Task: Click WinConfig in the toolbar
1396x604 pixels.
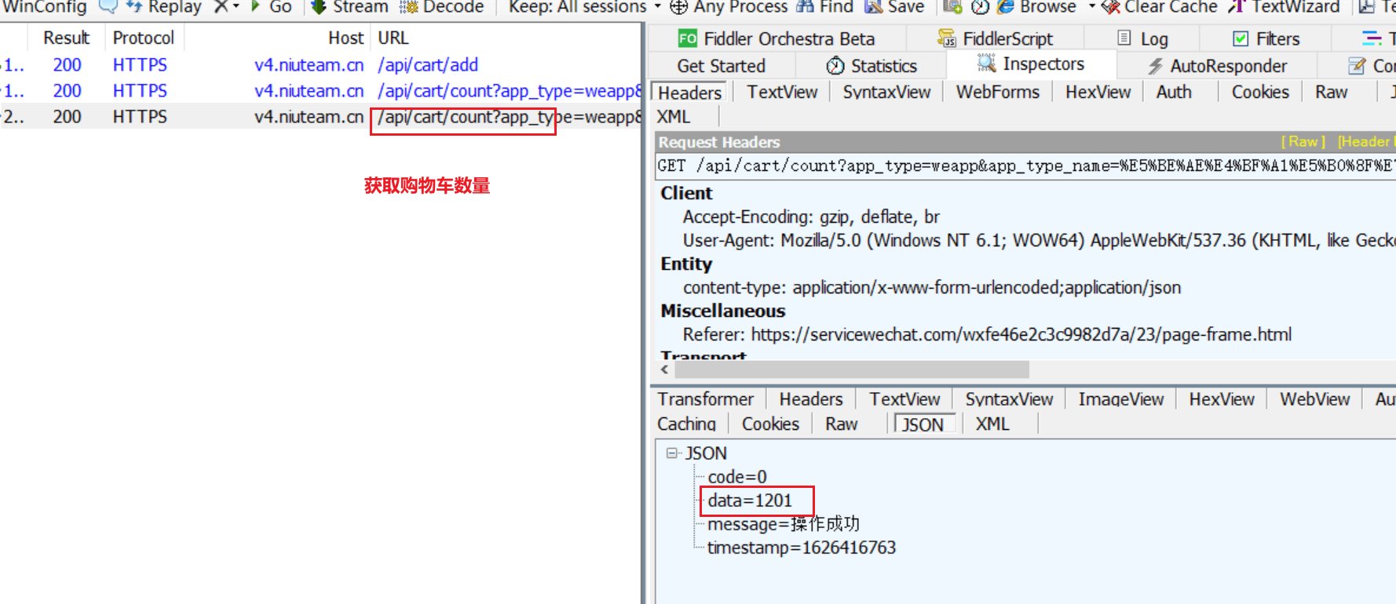Action: [43, 7]
